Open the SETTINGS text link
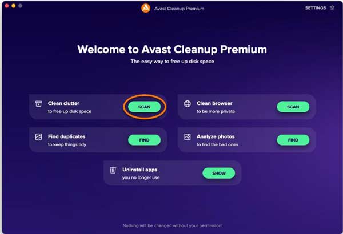Viewport: 343px width, 234px height. (316, 8)
